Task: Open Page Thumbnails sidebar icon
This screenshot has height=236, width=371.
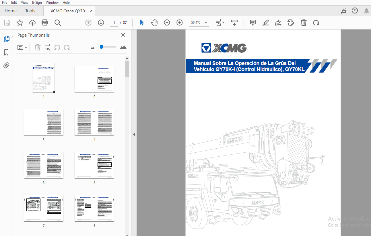Action: coord(6,39)
